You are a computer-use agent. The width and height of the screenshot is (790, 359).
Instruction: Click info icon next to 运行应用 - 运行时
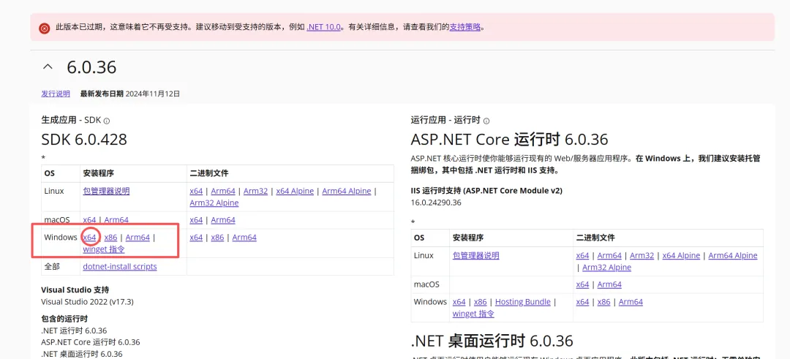click(x=486, y=121)
